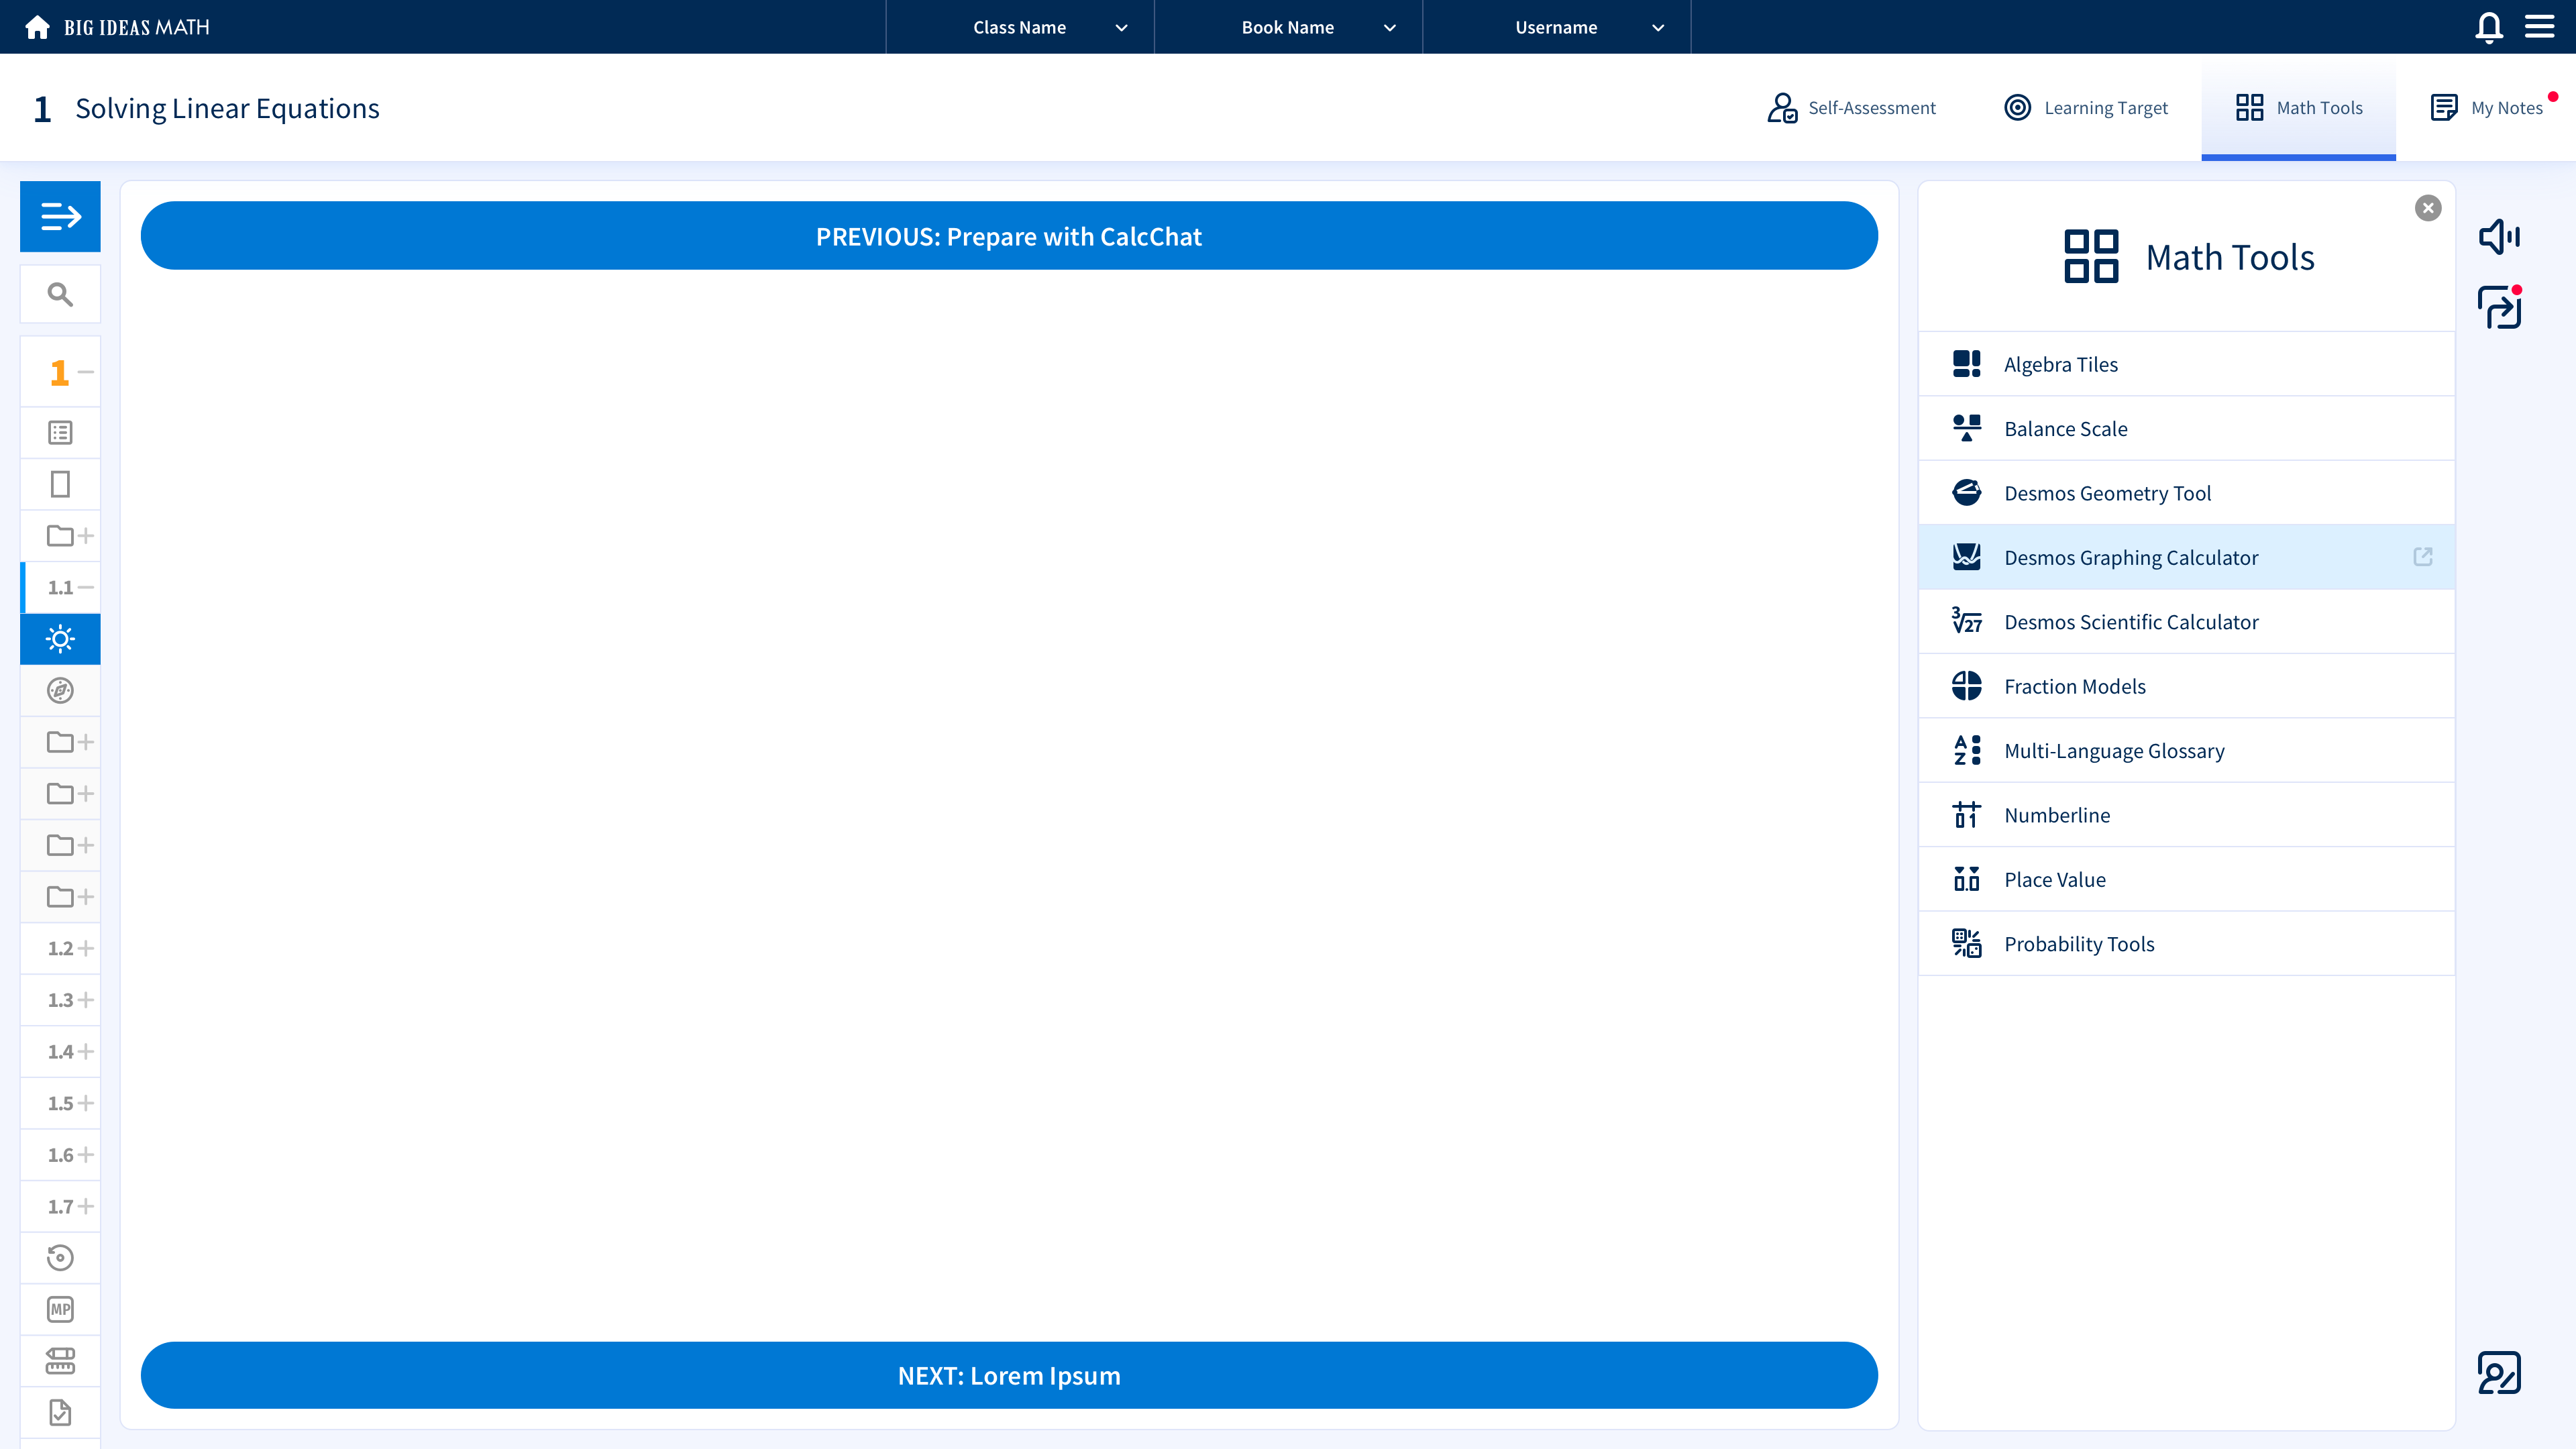Click the compass explore icon in sidebar
Image resolution: width=2576 pixels, height=1449 pixels.
click(60, 690)
